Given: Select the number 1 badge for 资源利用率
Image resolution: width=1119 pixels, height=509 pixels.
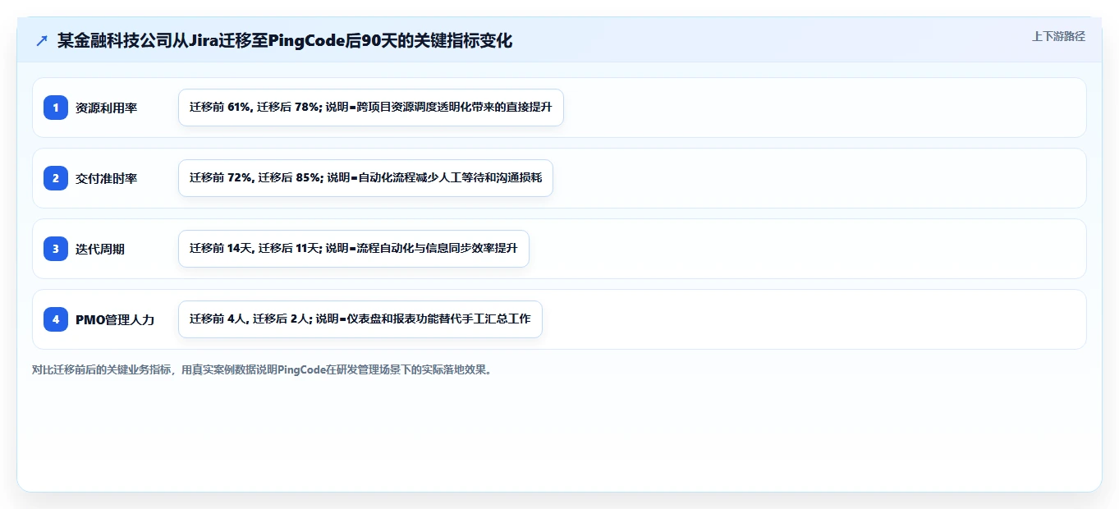Looking at the screenshot, I should pos(56,108).
